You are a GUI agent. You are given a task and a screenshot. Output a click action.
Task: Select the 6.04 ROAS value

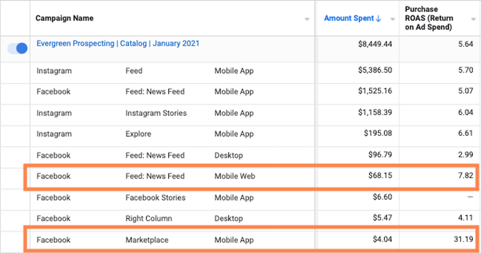click(x=465, y=112)
